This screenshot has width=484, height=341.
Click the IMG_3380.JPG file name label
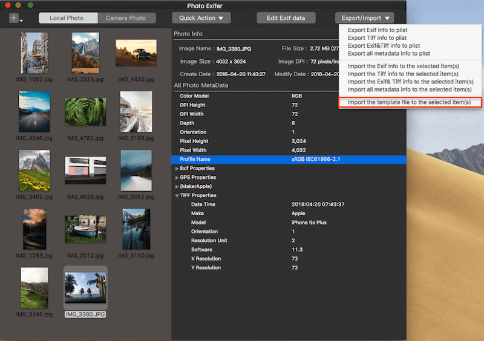[85, 314]
